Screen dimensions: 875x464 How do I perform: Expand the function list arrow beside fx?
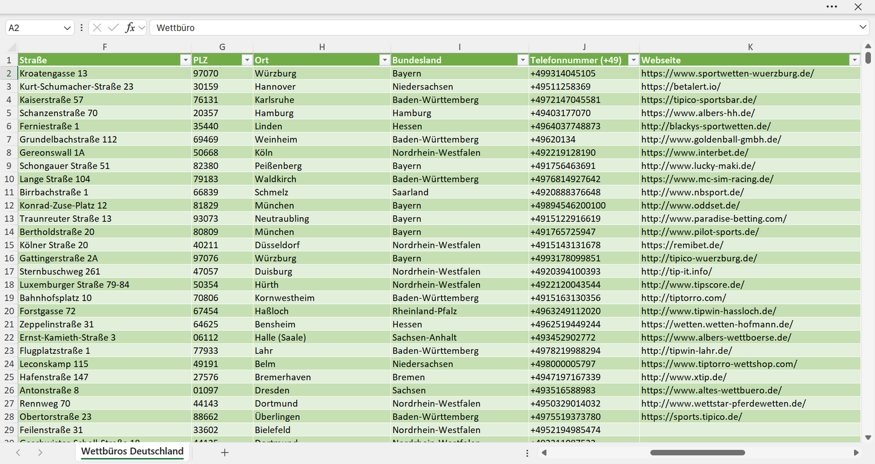142,28
